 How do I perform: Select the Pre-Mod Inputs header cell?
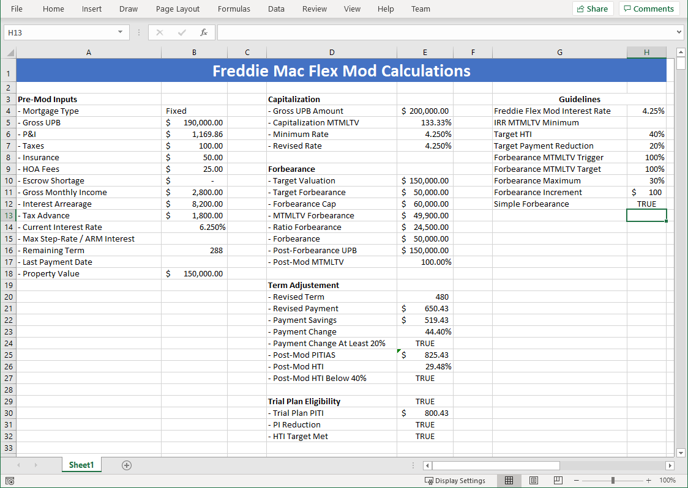(89, 100)
